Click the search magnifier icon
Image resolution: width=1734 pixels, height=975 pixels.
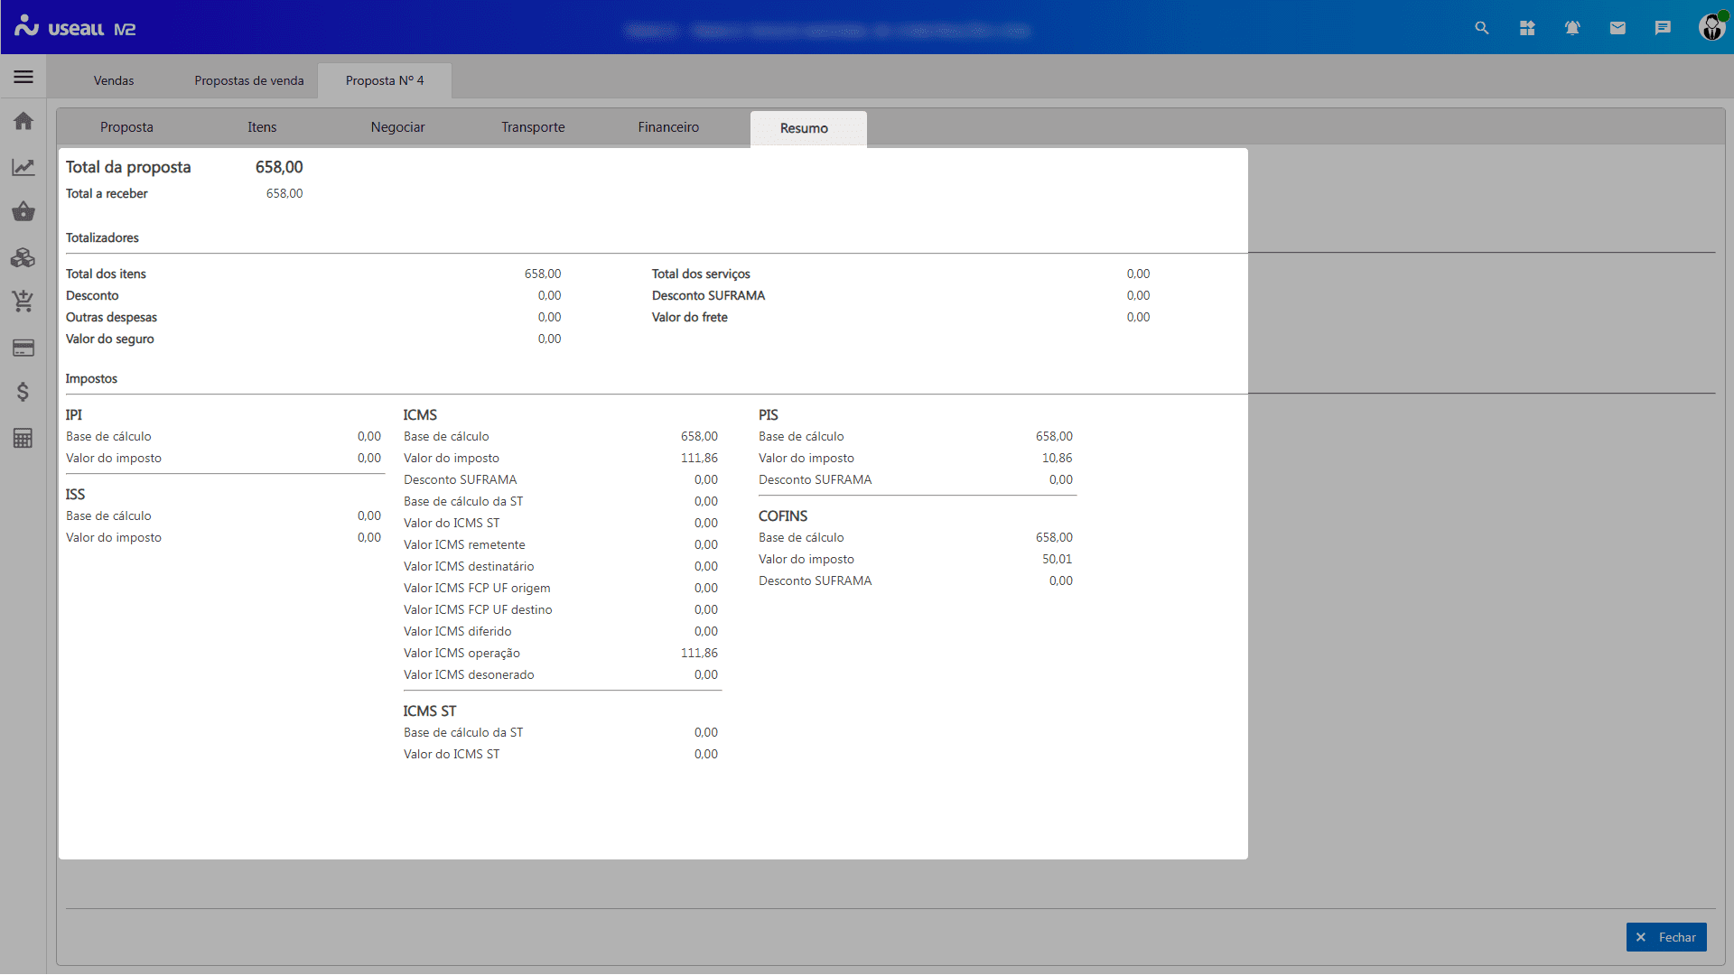click(1482, 28)
